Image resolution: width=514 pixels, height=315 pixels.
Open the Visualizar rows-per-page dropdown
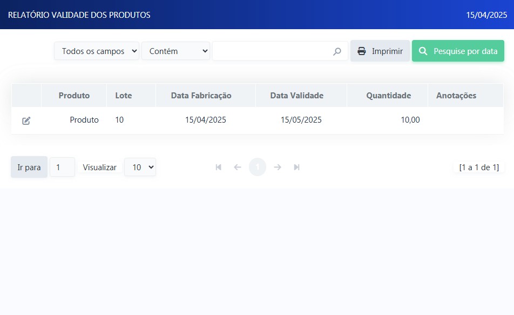(x=140, y=167)
